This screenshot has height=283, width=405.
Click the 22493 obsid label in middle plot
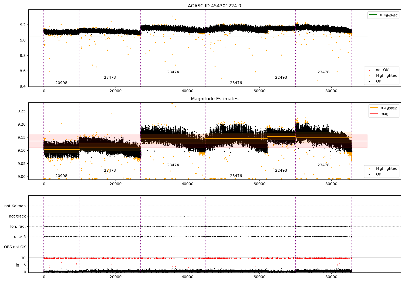281,171
